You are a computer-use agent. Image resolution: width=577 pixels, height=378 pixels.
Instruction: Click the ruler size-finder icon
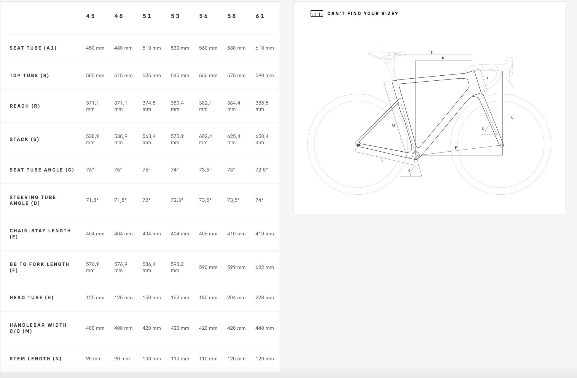pyautogui.click(x=317, y=14)
